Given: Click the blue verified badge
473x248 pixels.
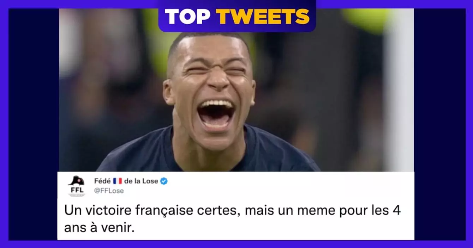Looking at the screenshot, I should 164,181.
